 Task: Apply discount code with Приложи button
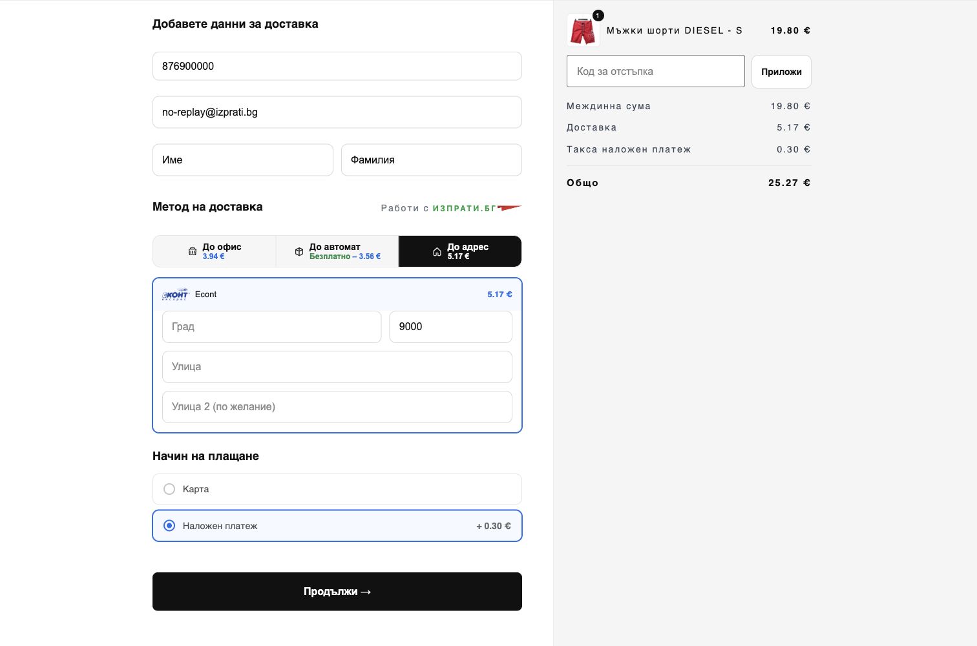pyautogui.click(x=781, y=72)
